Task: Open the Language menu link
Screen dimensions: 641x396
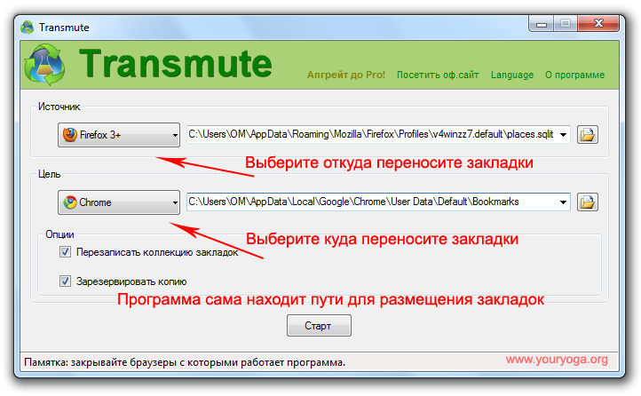Action: [512, 75]
